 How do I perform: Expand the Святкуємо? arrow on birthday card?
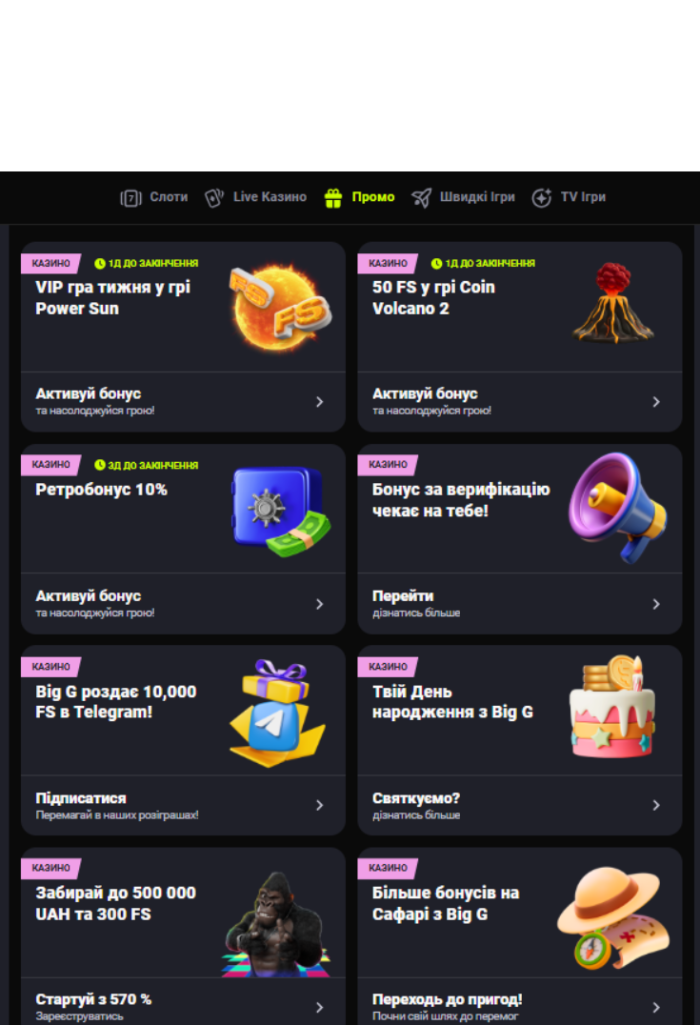[x=656, y=805]
